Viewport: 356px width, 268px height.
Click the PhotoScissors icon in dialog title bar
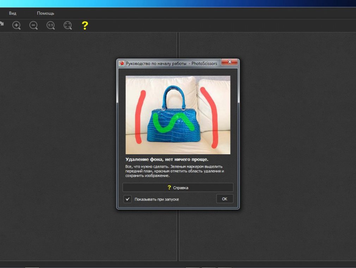coord(122,63)
